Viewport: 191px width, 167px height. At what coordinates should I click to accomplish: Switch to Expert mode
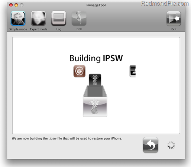(x=38, y=18)
